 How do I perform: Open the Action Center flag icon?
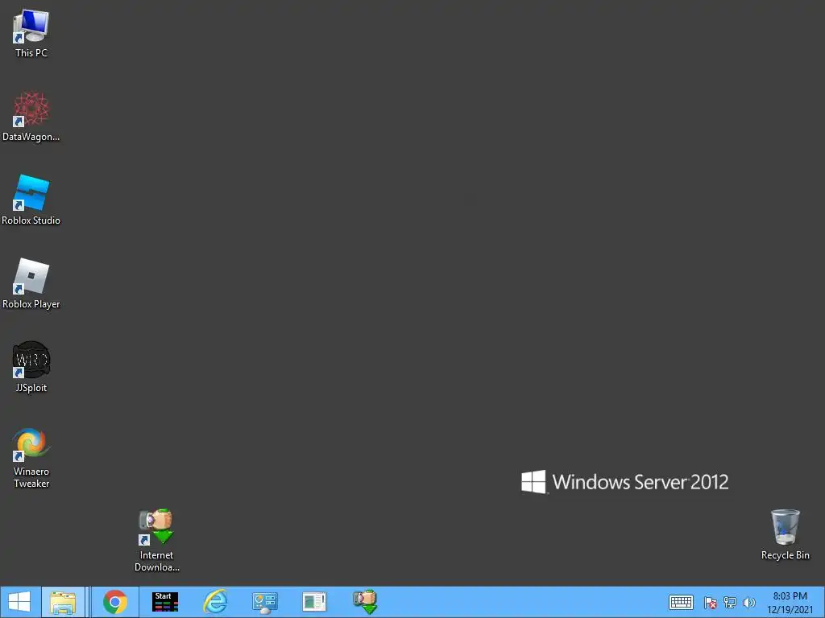(711, 602)
